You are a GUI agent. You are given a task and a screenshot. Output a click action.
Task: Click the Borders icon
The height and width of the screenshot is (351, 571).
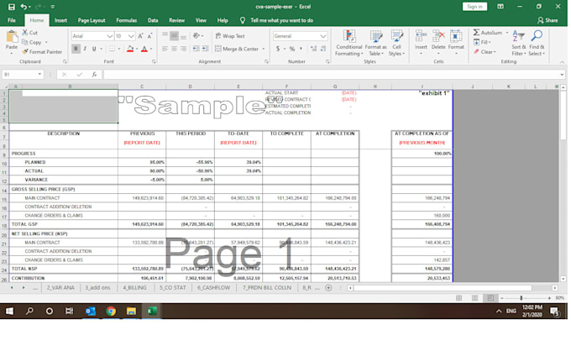pos(113,49)
